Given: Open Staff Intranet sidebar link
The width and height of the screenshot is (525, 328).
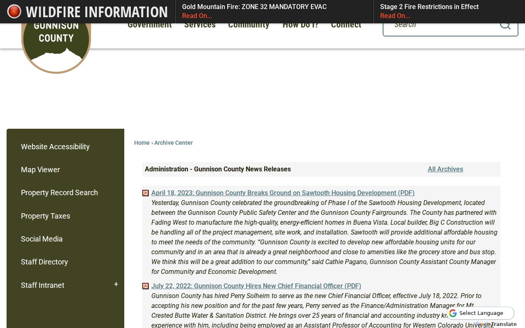Looking at the screenshot, I should [43, 285].
